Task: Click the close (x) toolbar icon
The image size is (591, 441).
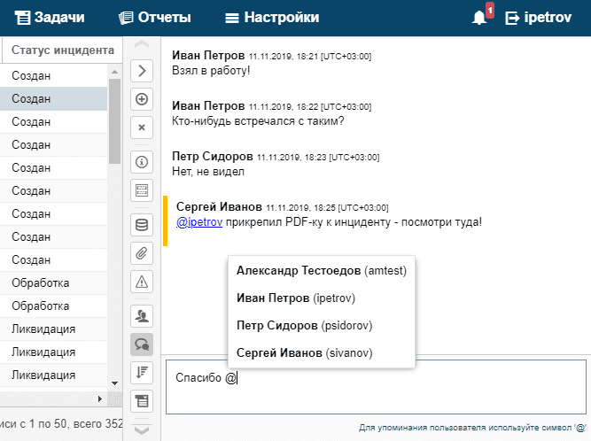Action: pyautogui.click(x=142, y=128)
